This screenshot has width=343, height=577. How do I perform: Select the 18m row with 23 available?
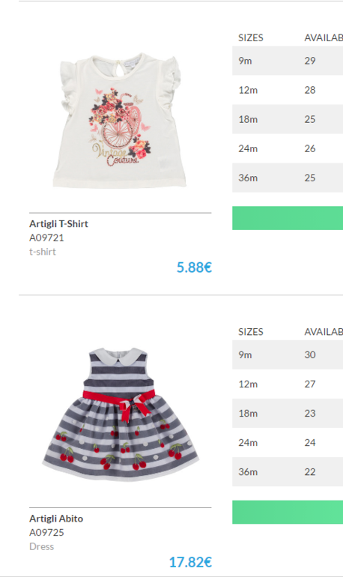point(288,413)
